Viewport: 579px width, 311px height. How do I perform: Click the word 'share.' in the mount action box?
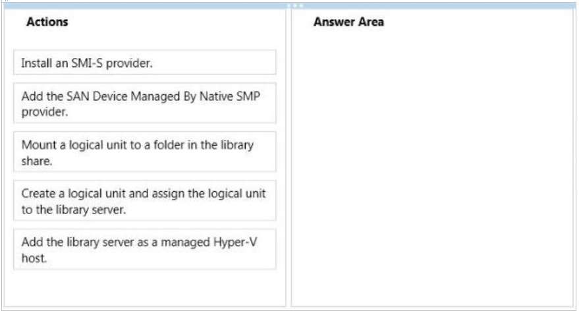(37, 161)
